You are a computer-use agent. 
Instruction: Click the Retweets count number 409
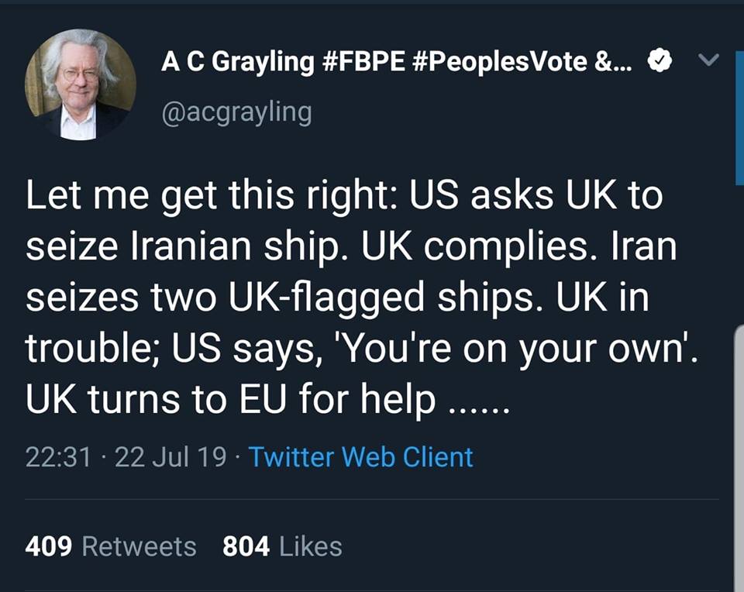click(49, 546)
